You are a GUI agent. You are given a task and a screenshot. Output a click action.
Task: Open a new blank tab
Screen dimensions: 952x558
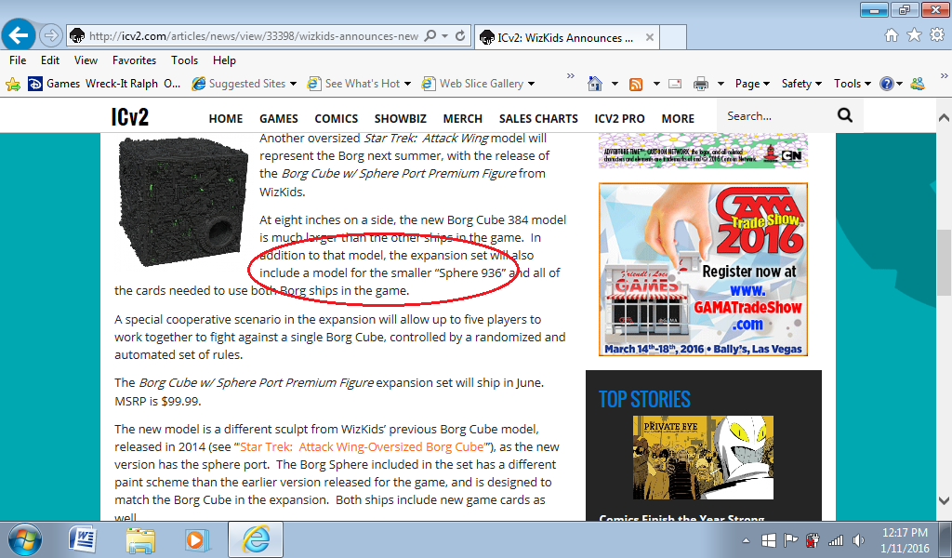pos(673,37)
